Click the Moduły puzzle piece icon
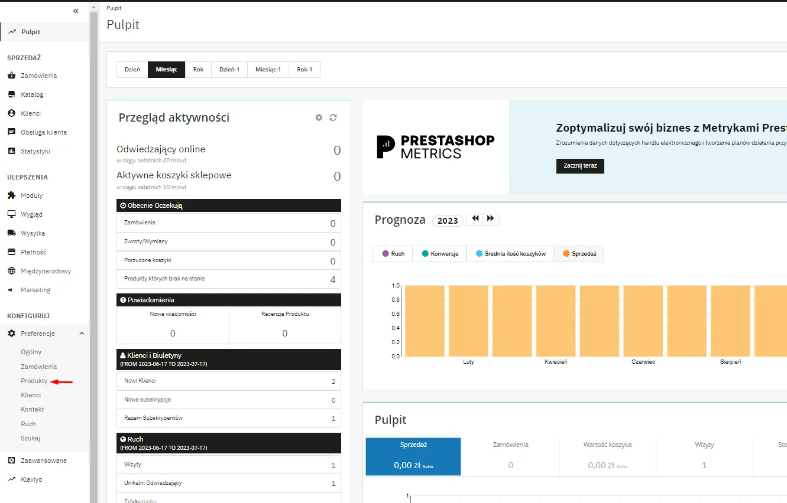The height and width of the screenshot is (503, 787). (11, 195)
